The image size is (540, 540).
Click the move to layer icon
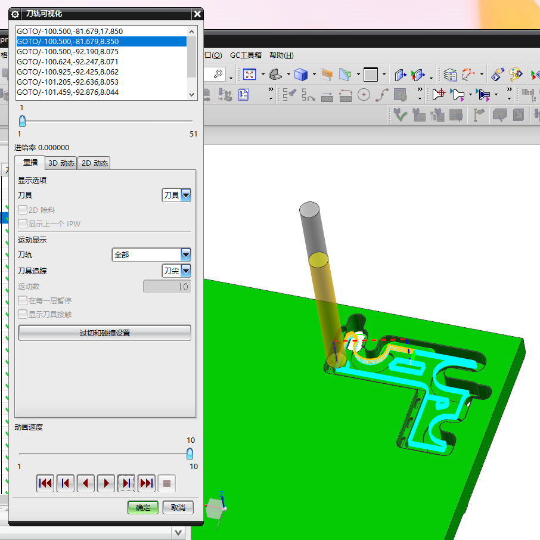coord(400,75)
